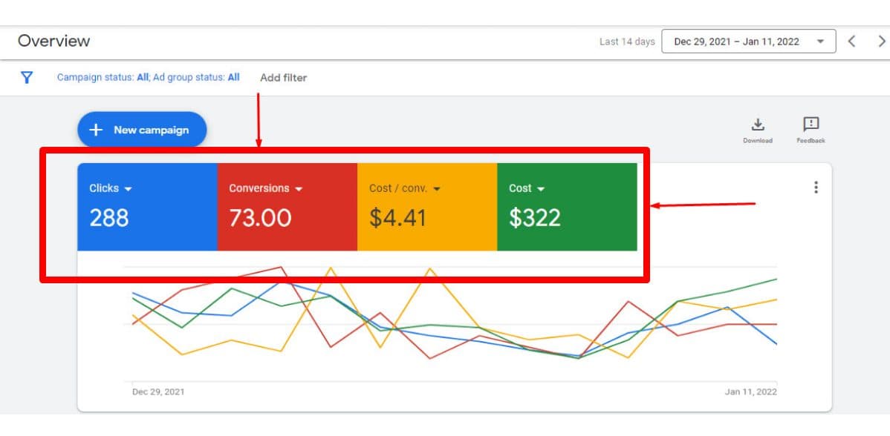Viewport: 890px width, 436px height.
Task: Click the Jan 11, 2022 chart axis label
Action: pyautogui.click(x=751, y=392)
